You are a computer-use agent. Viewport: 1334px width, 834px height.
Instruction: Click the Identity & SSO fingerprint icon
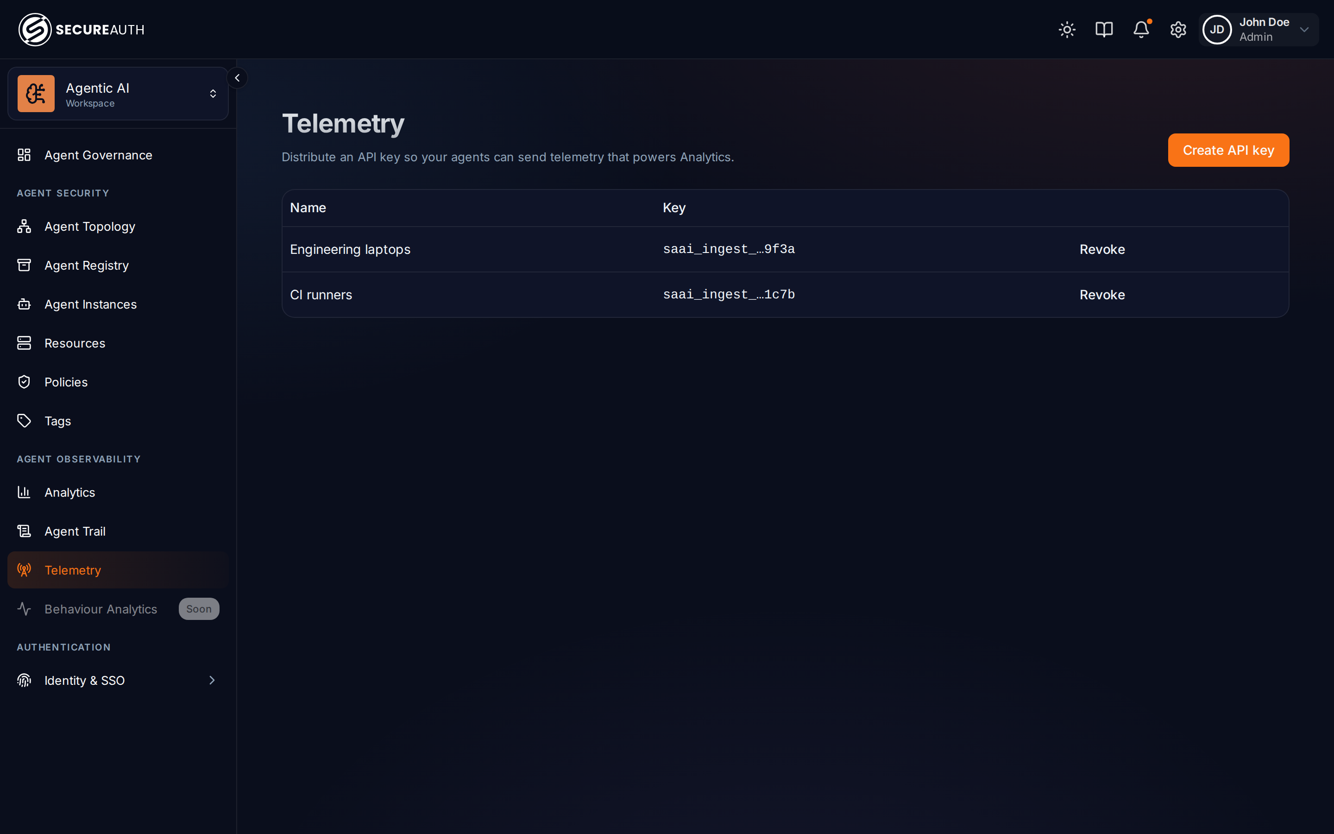[x=24, y=680]
